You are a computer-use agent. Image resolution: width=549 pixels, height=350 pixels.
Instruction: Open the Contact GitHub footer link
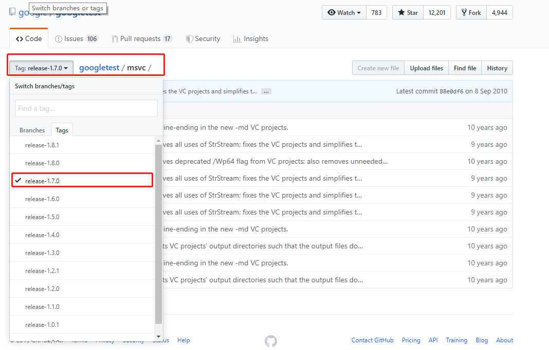[x=373, y=340]
